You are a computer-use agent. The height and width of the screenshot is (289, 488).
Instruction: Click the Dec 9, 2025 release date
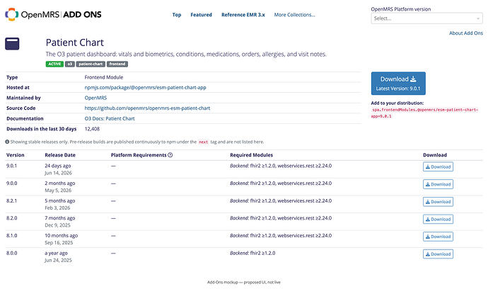tap(57, 225)
